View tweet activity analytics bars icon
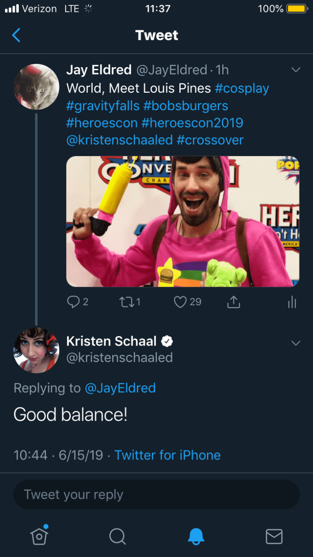313x557 pixels. click(292, 302)
